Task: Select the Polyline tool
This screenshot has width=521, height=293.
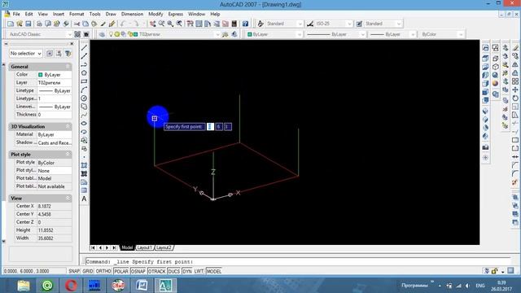Action: point(84,64)
